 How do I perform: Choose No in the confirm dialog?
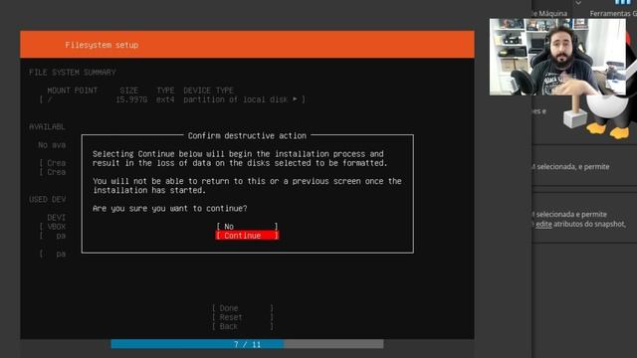point(247,227)
